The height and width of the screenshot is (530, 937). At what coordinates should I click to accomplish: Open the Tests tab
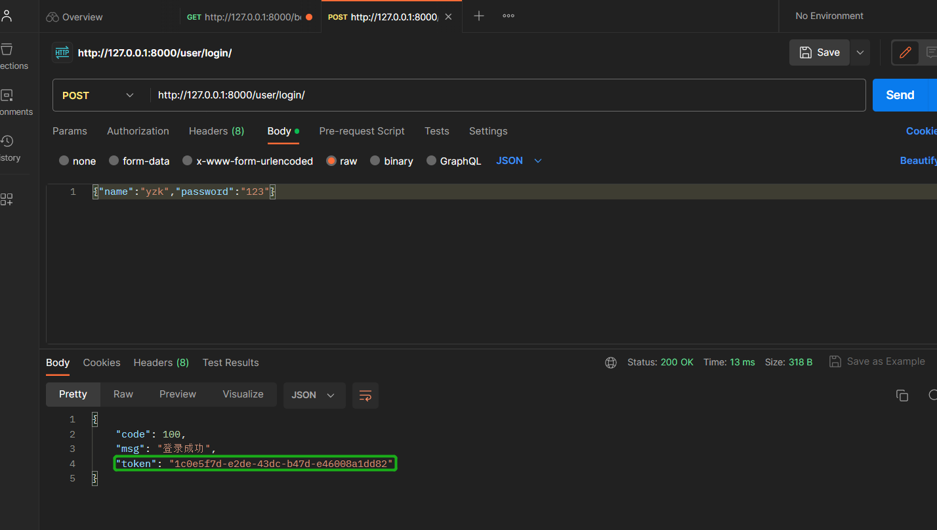[437, 131]
